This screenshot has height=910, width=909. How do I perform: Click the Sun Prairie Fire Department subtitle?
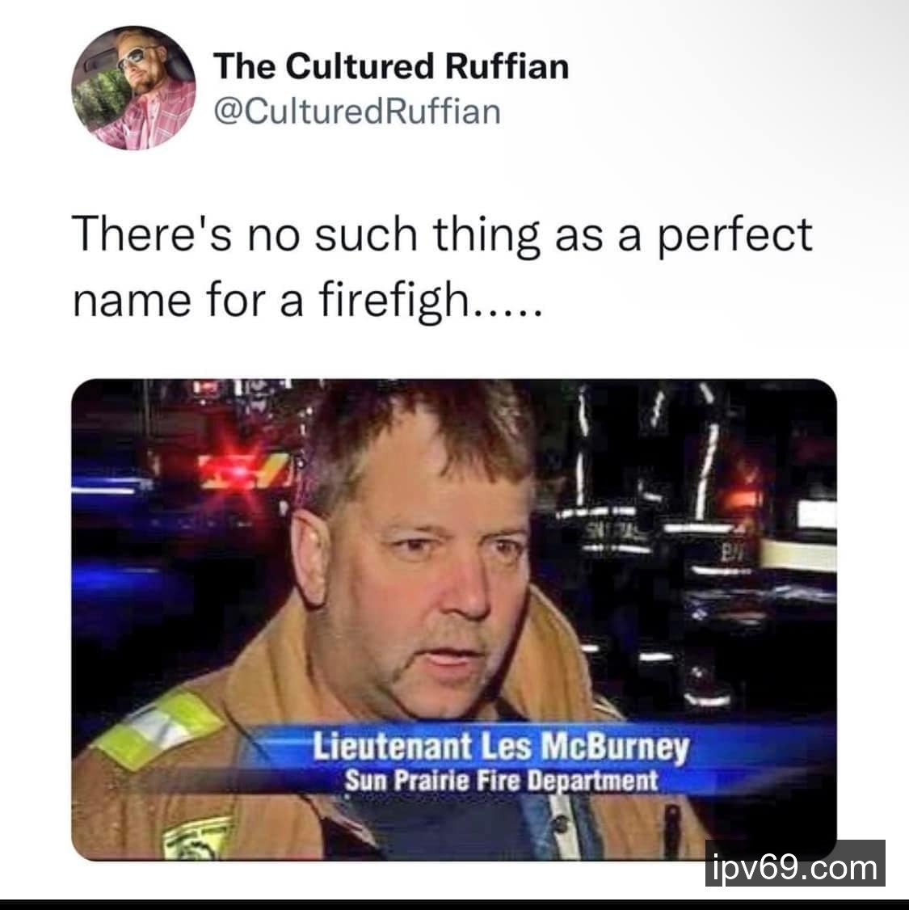(501, 781)
